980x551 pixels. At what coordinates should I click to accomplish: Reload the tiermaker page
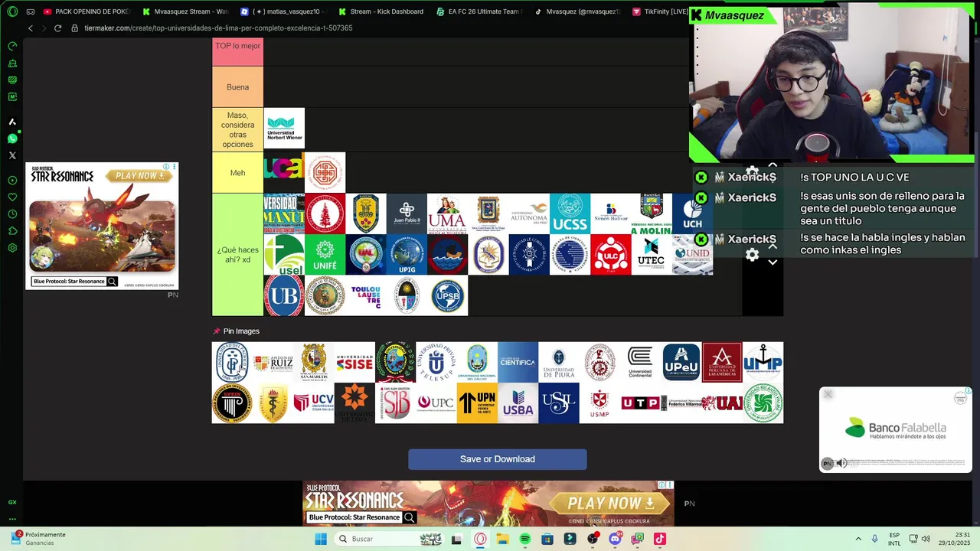[57, 28]
